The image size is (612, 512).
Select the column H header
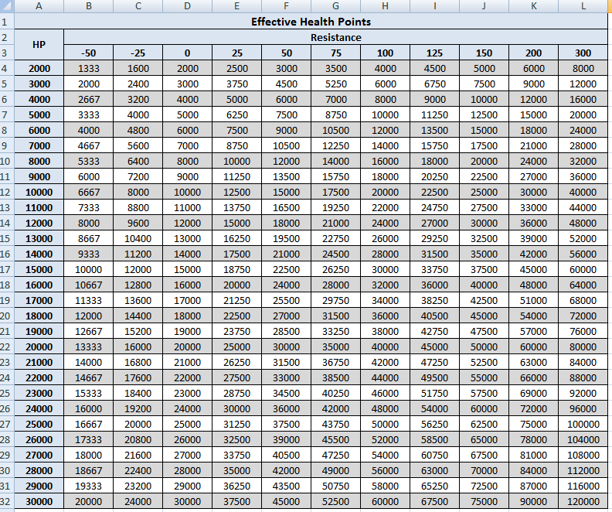385,7
